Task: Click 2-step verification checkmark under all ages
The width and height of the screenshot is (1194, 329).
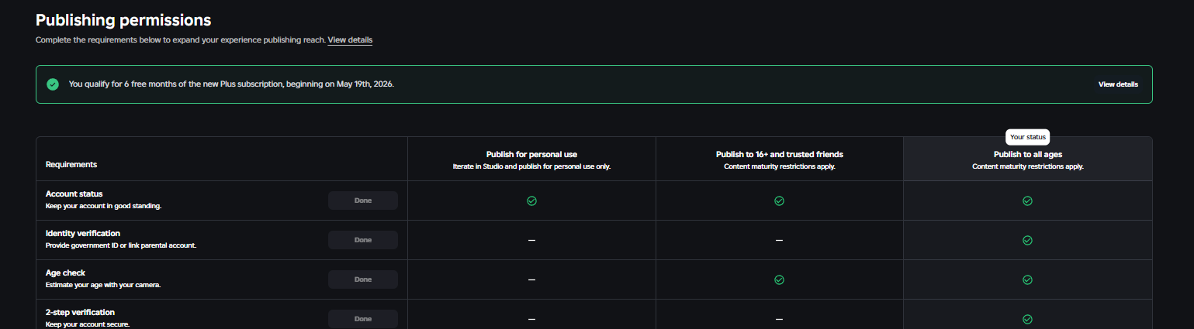Action: point(1027,319)
